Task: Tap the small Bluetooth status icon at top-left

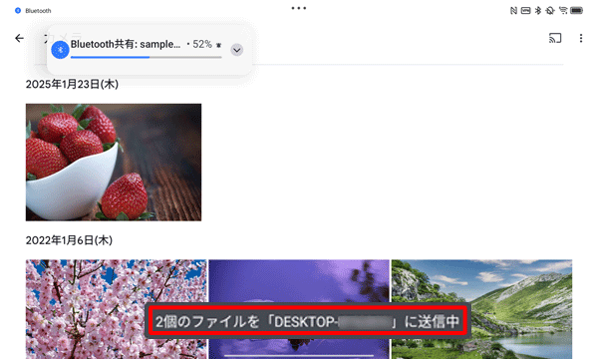Action: pyautogui.click(x=18, y=11)
